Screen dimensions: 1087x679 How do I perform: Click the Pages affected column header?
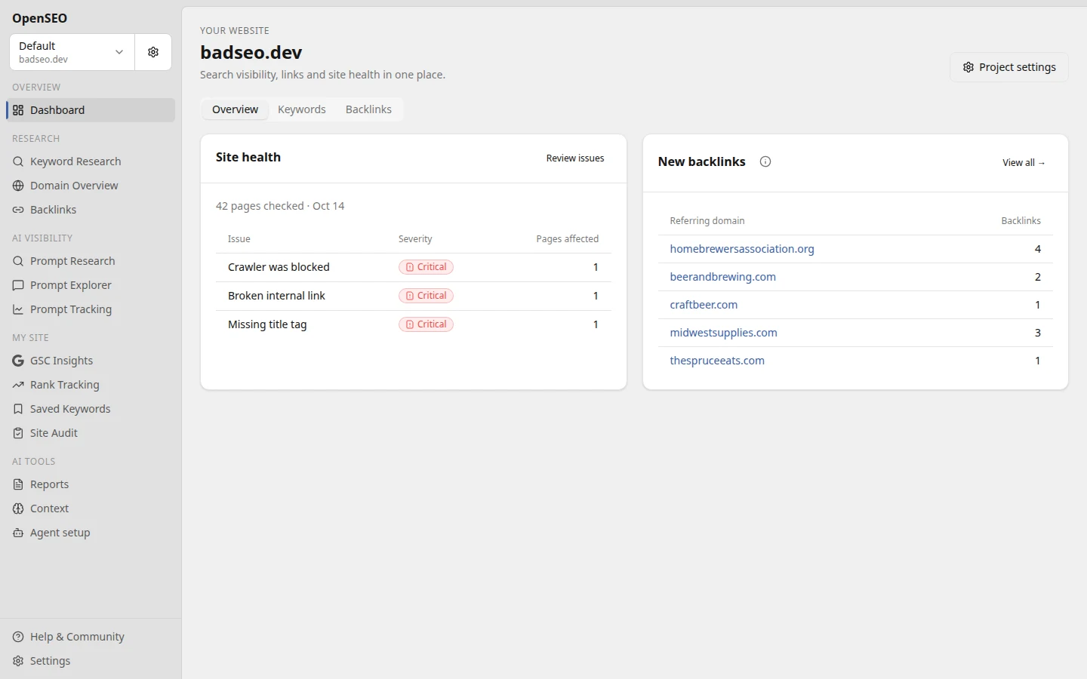pyautogui.click(x=567, y=239)
